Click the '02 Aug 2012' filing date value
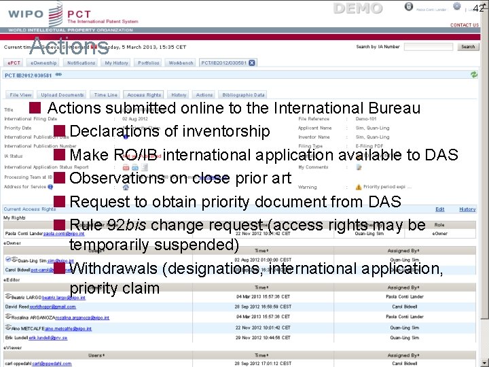 [x=134, y=118]
